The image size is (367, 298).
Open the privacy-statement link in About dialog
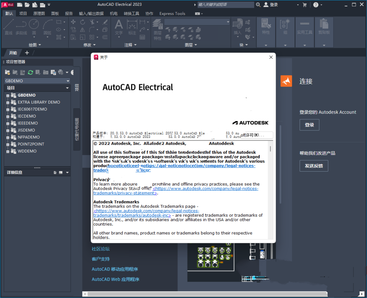176,191
